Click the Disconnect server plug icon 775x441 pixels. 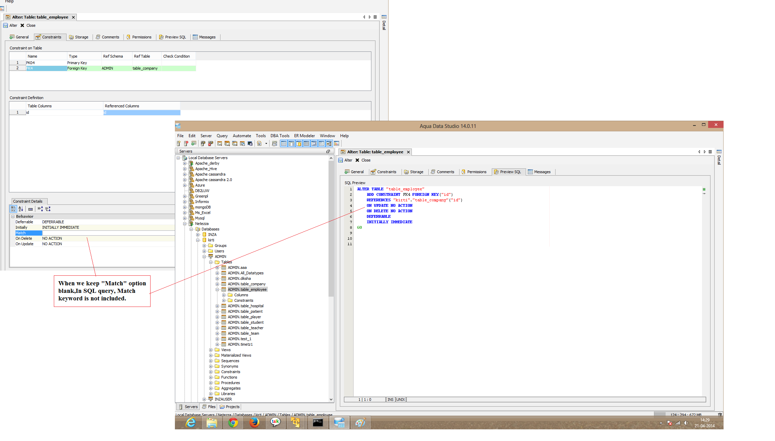(211, 144)
